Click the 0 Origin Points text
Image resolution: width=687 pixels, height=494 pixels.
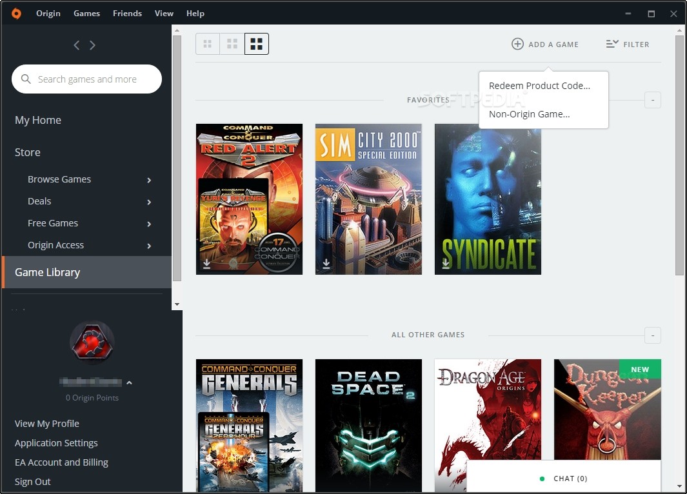92,398
